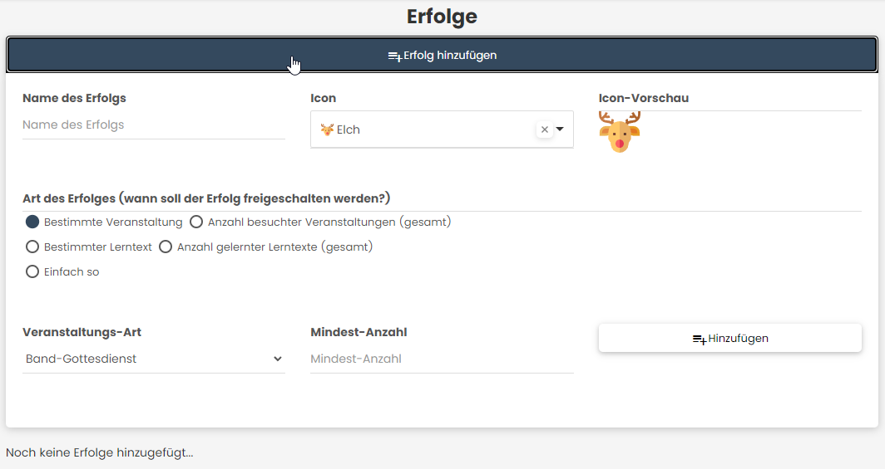Click the small elk icon beside Elch

pos(327,129)
